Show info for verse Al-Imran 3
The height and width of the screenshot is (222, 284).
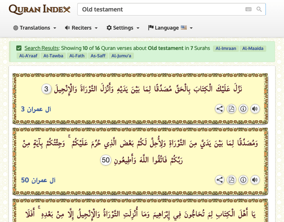click(243, 109)
